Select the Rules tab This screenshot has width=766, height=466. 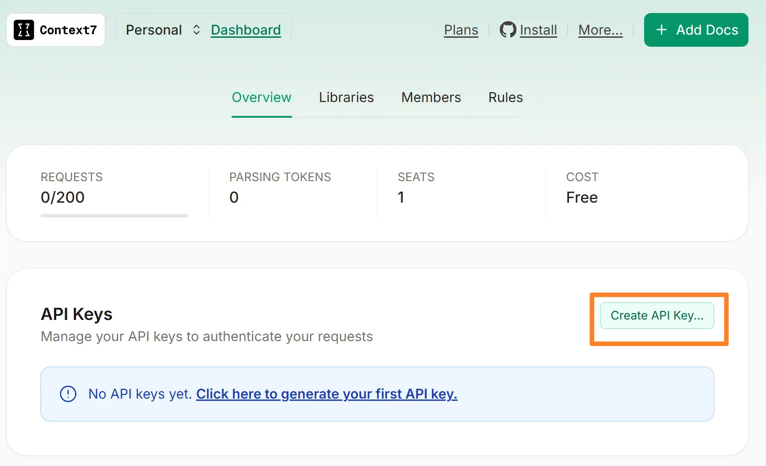(x=506, y=98)
